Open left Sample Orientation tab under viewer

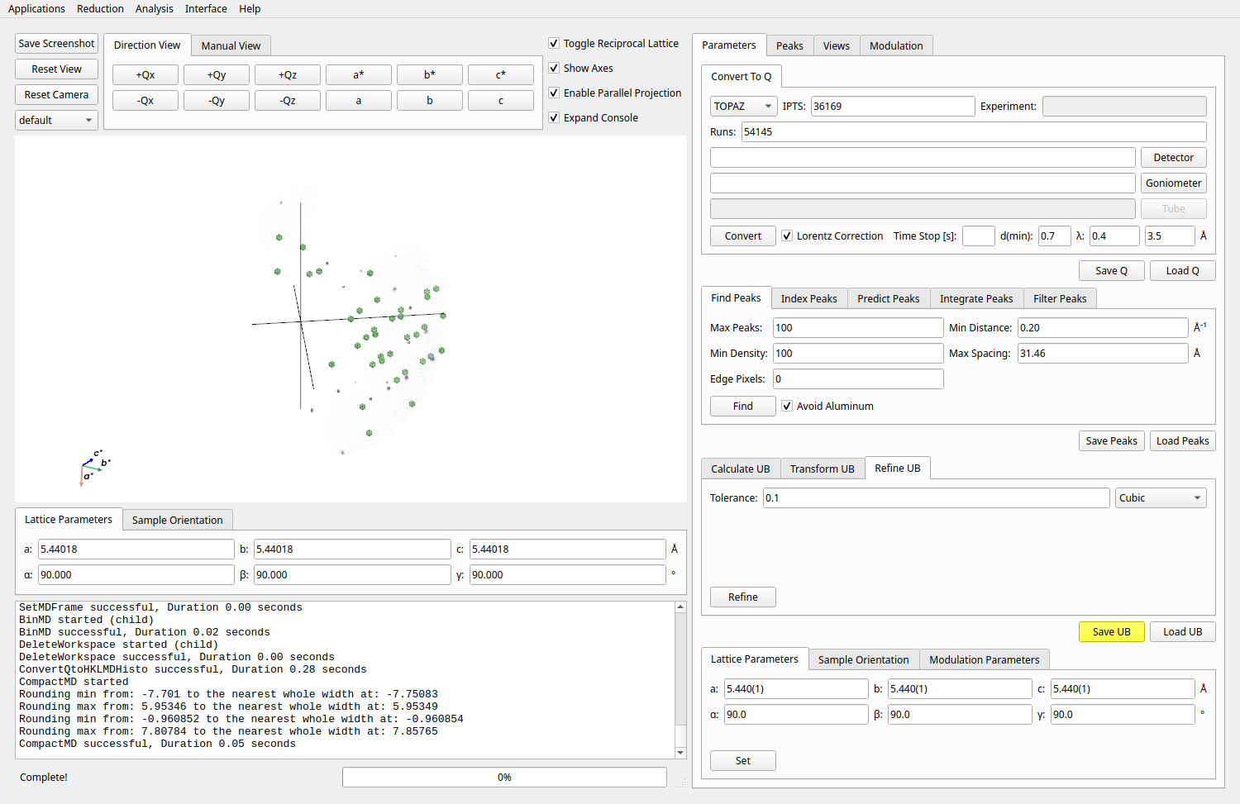coord(178,520)
